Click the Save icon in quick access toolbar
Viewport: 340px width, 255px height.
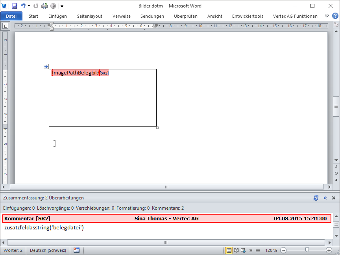15,6
